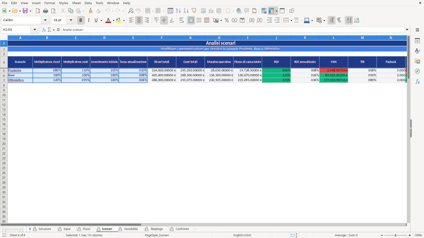Screen dimensions: 424x238
Task: Open the Draw Functions shapes icon
Action: pos(292,11)
